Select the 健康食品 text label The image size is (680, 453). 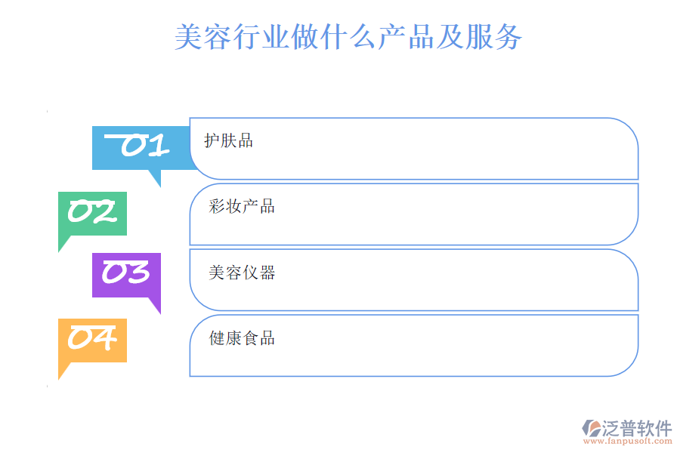pos(242,338)
